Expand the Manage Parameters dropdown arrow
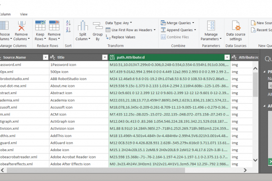Viewport: 272px width, 181px height. (221, 39)
